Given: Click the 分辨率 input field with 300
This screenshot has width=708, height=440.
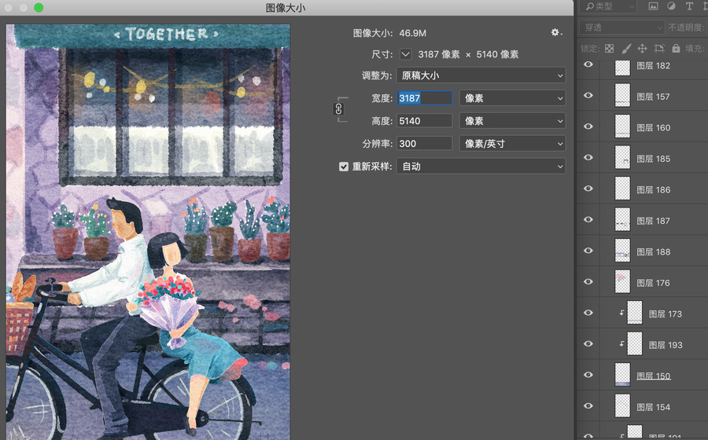Looking at the screenshot, I should point(425,143).
